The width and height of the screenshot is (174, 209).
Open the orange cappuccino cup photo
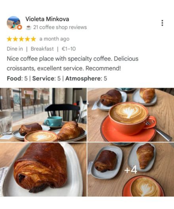tap(130, 115)
